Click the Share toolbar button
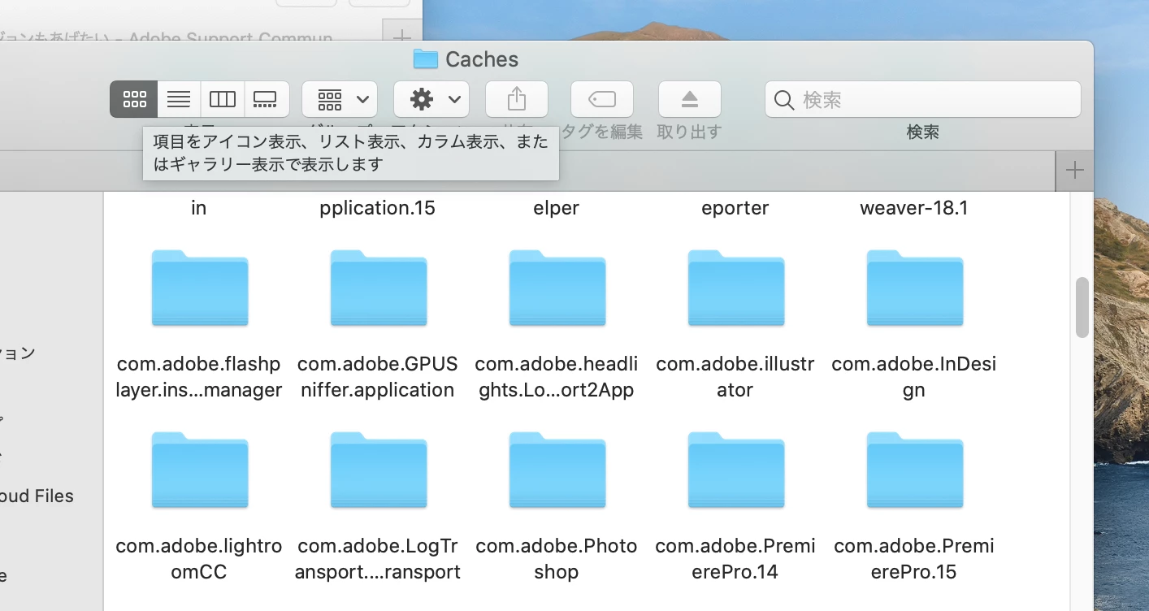The height and width of the screenshot is (611, 1149). pyautogui.click(x=517, y=99)
